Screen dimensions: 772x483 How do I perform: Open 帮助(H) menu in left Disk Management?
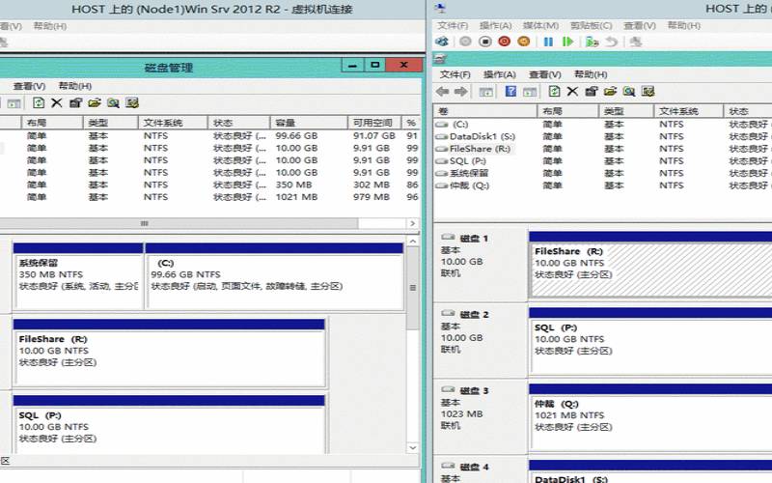point(75,86)
